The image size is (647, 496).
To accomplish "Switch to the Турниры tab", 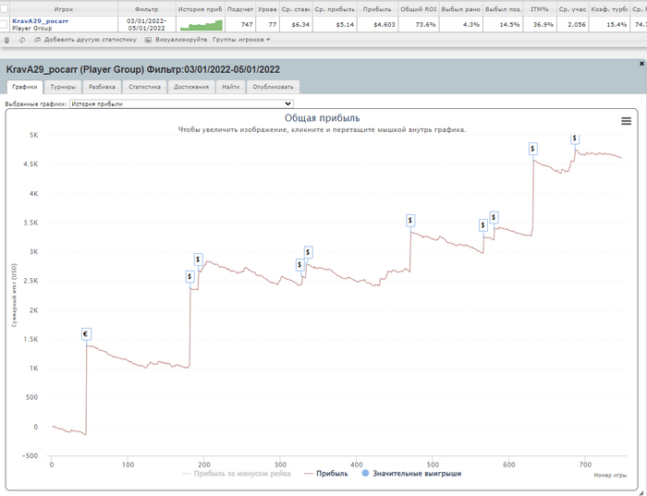I will click(x=63, y=87).
